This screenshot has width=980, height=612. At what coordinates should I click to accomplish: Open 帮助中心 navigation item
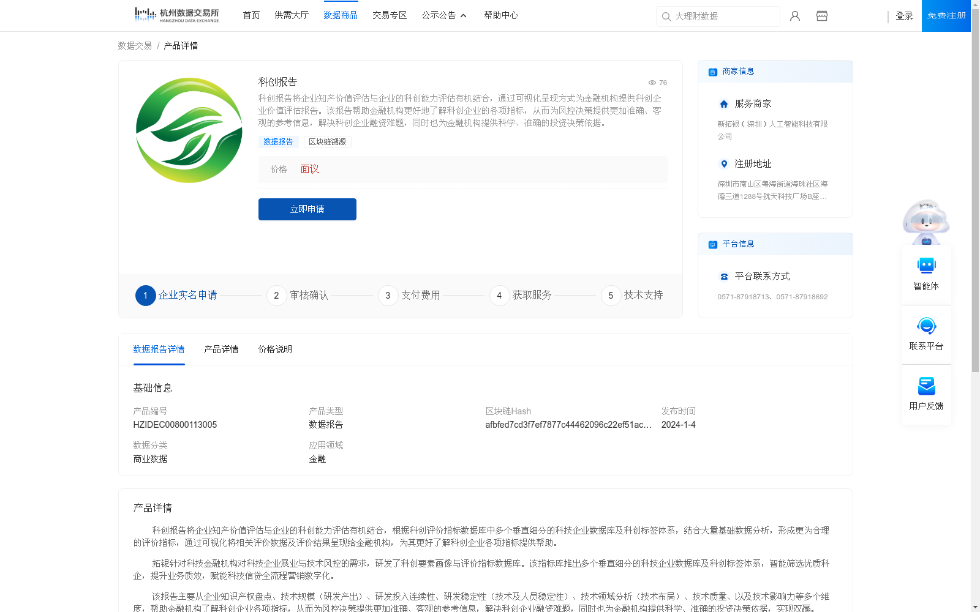501,15
